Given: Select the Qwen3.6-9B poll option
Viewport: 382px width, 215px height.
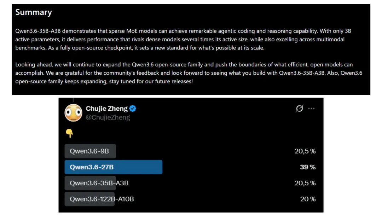Looking at the screenshot, I should coord(90,151).
